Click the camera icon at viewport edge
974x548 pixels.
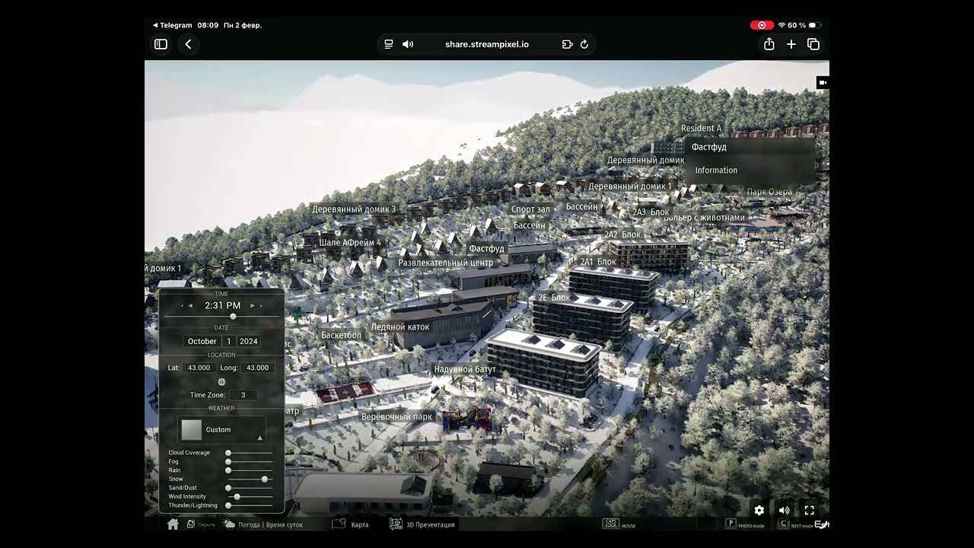click(x=823, y=82)
